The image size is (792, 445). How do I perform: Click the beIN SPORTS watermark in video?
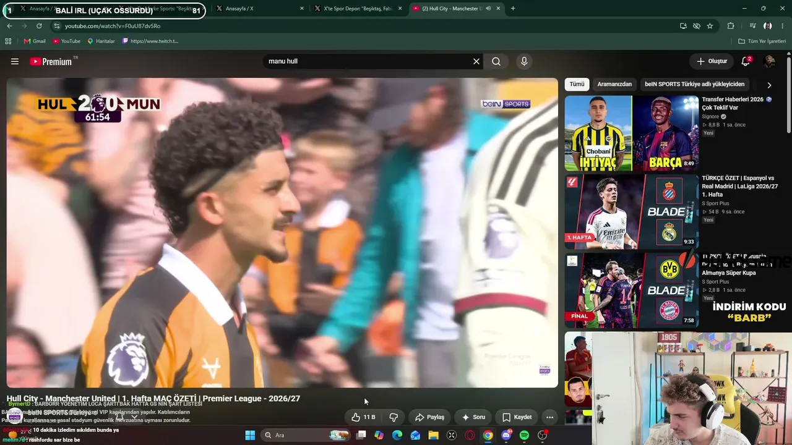tap(506, 104)
